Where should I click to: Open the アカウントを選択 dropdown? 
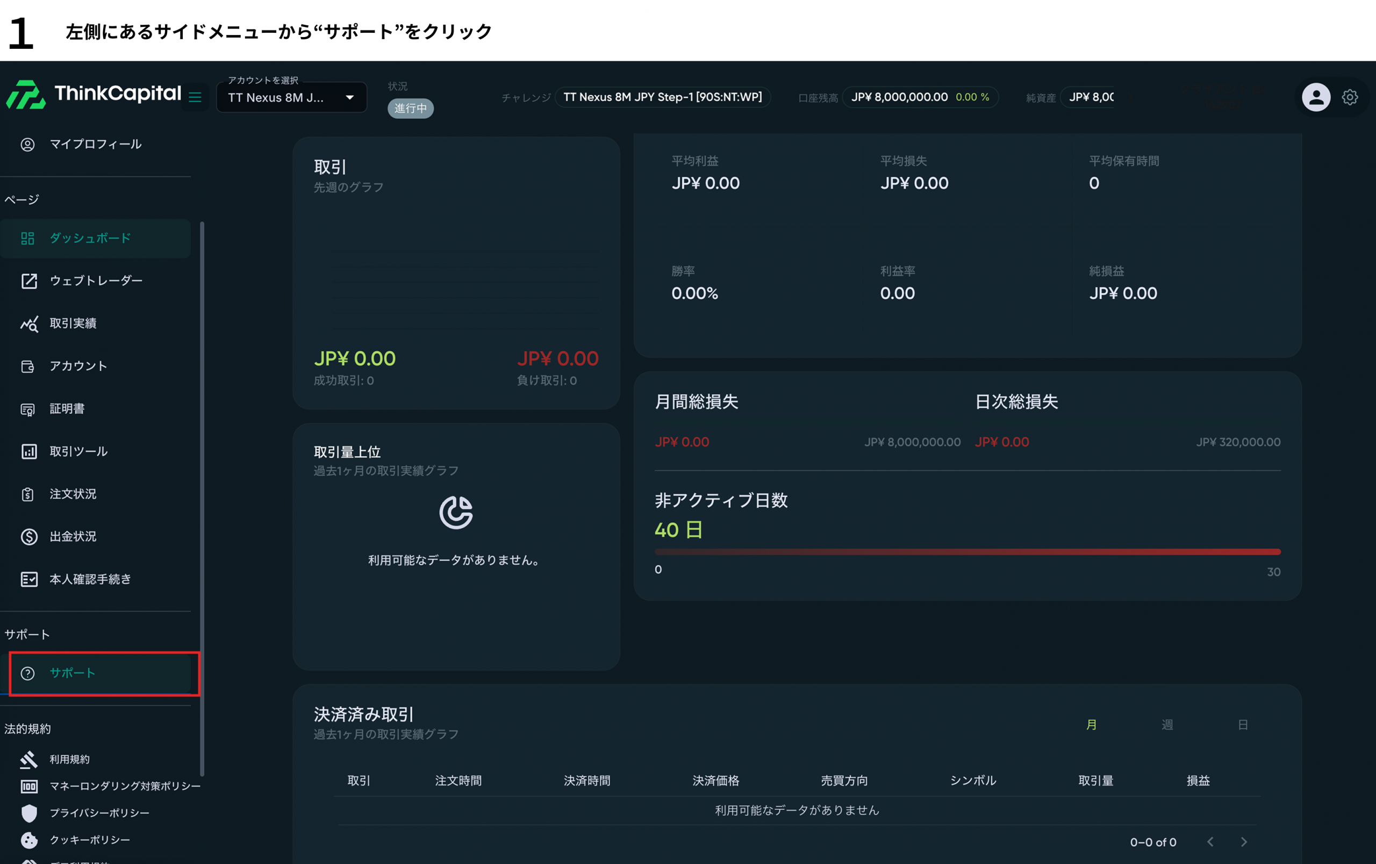pyautogui.click(x=291, y=98)
